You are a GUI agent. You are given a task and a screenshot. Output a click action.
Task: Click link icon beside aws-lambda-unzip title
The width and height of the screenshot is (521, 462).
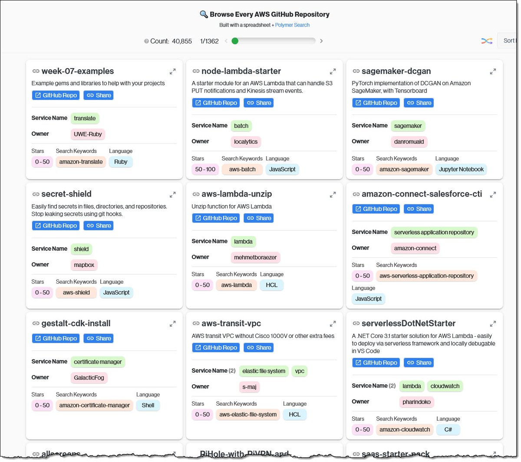tap(196, 194)
